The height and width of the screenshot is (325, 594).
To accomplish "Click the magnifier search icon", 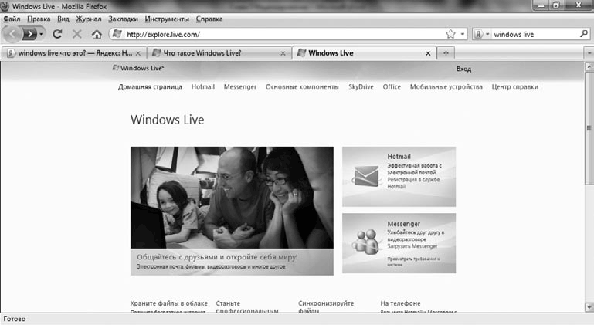I will [x=584, y=34].
